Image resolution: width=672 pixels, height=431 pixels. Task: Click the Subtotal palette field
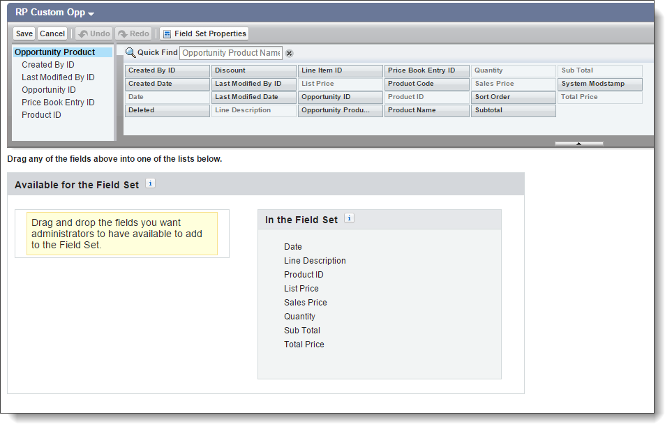point(514,110)
